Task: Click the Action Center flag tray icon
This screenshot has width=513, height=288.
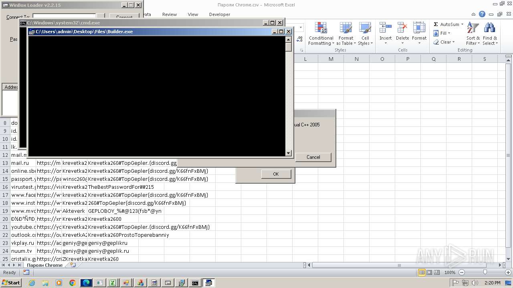Action: click(x=456, y=283)
